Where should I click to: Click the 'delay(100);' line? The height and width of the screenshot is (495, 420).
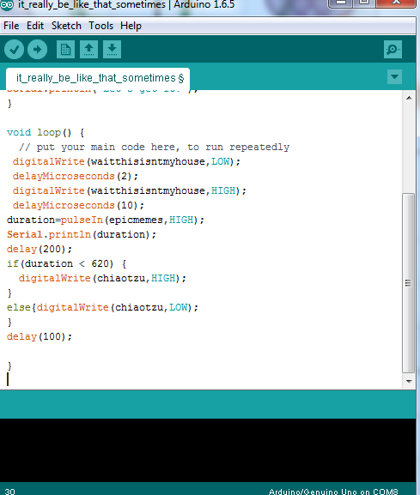(x=40, y=336)
